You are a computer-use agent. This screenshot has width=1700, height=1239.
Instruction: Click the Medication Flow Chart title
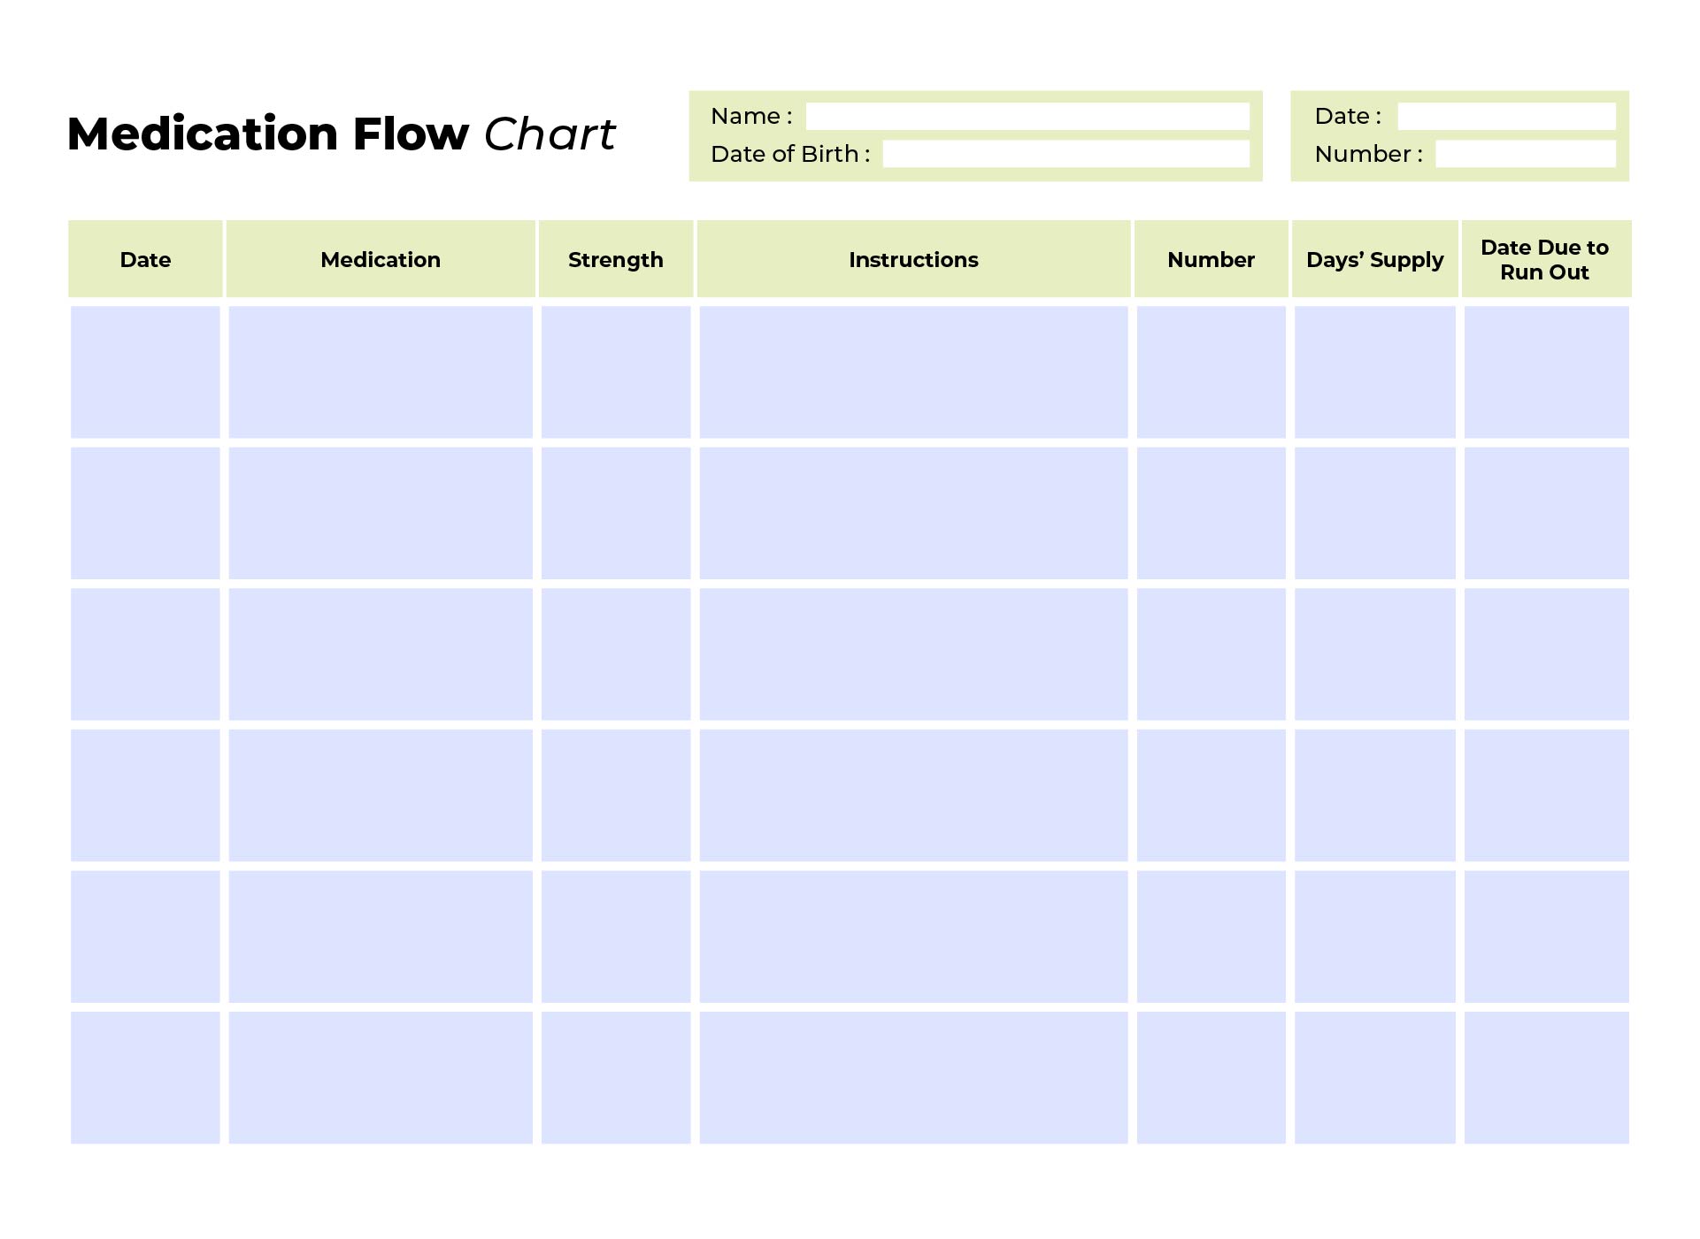(341, 134)
